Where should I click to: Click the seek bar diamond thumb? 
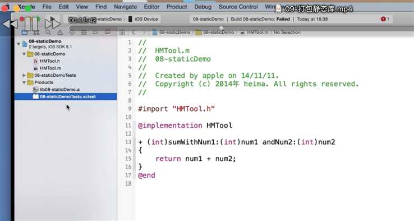221,27
